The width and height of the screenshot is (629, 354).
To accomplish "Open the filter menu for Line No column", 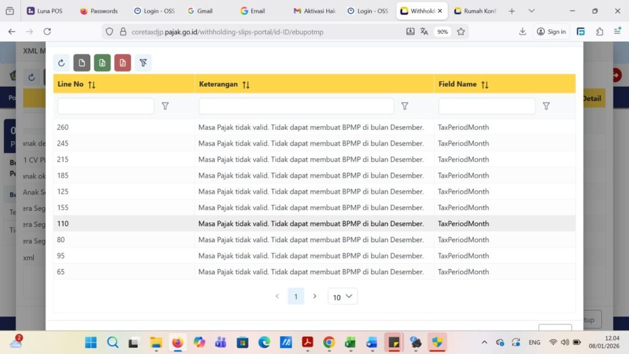I will [x=165, y=106].
